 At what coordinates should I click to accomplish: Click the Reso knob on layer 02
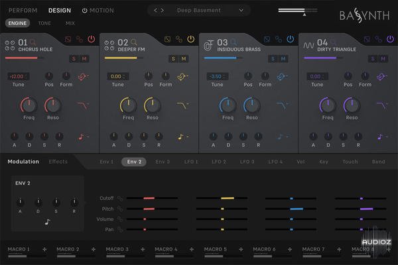[x=153, y=105]
